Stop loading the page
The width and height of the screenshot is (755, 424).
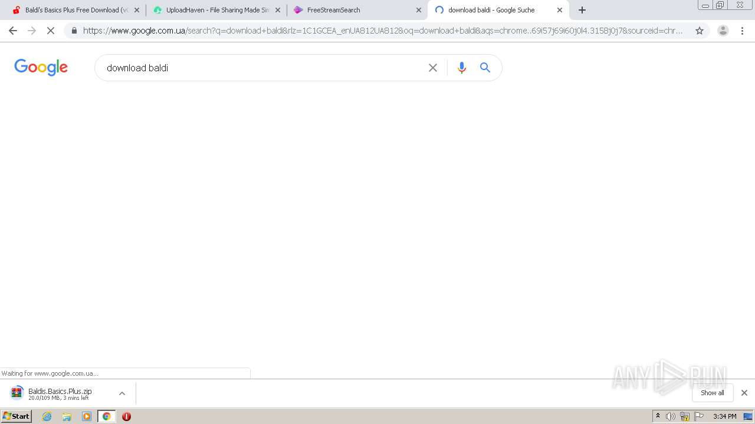(51, 31)
